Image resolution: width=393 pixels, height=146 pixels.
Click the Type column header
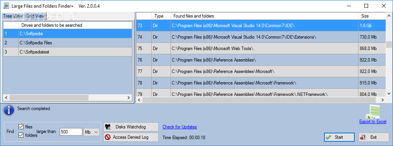pos(161,16)
